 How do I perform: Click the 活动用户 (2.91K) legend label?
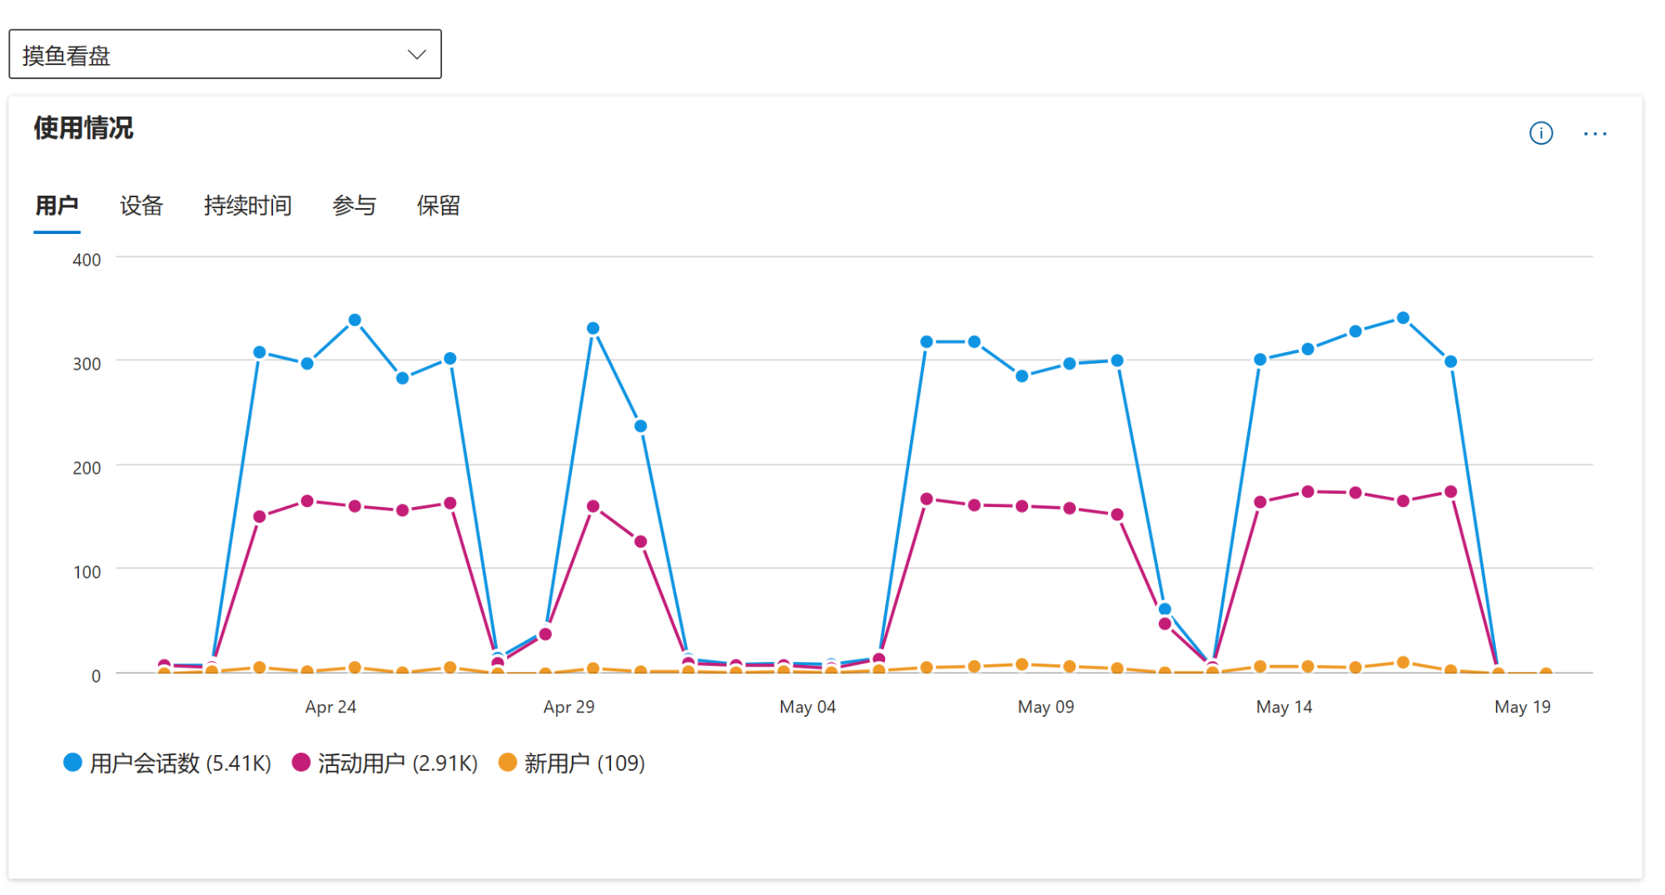click(x=398, y=763)
